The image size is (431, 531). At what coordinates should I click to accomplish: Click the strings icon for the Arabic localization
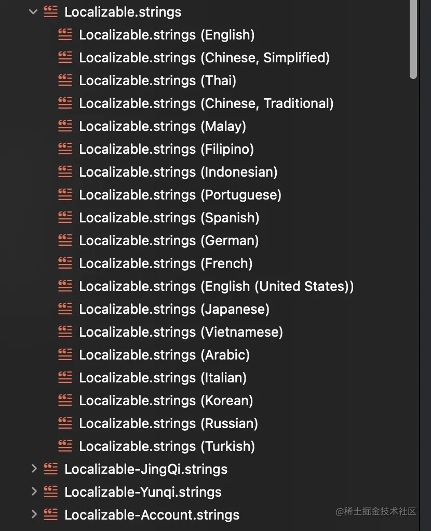[x=64, y=354]
